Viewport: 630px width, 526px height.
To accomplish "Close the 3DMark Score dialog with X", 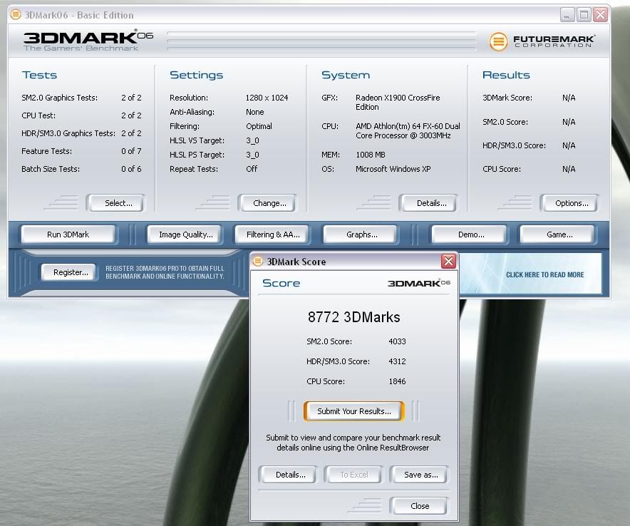I will tap(448, 261).
